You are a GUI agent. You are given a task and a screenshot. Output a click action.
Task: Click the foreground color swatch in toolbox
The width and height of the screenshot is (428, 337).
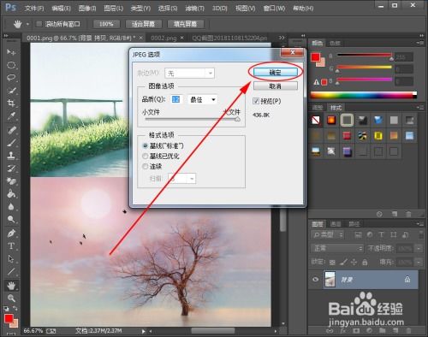[9, 318]
